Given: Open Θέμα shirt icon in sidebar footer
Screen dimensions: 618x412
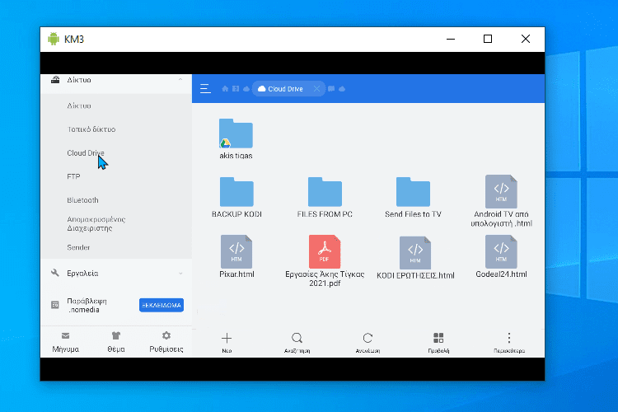Looking at the screenshot, I should pos(116,335).
